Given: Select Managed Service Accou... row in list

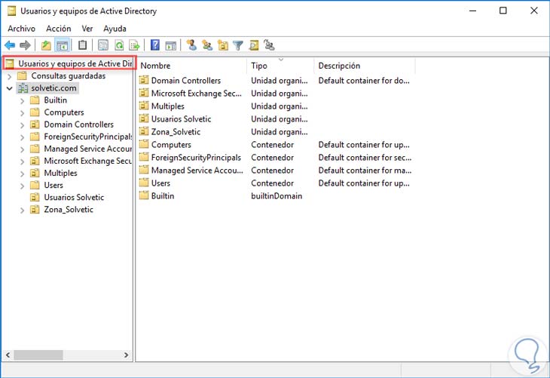Looking at the screenshot, I should 197,171.
